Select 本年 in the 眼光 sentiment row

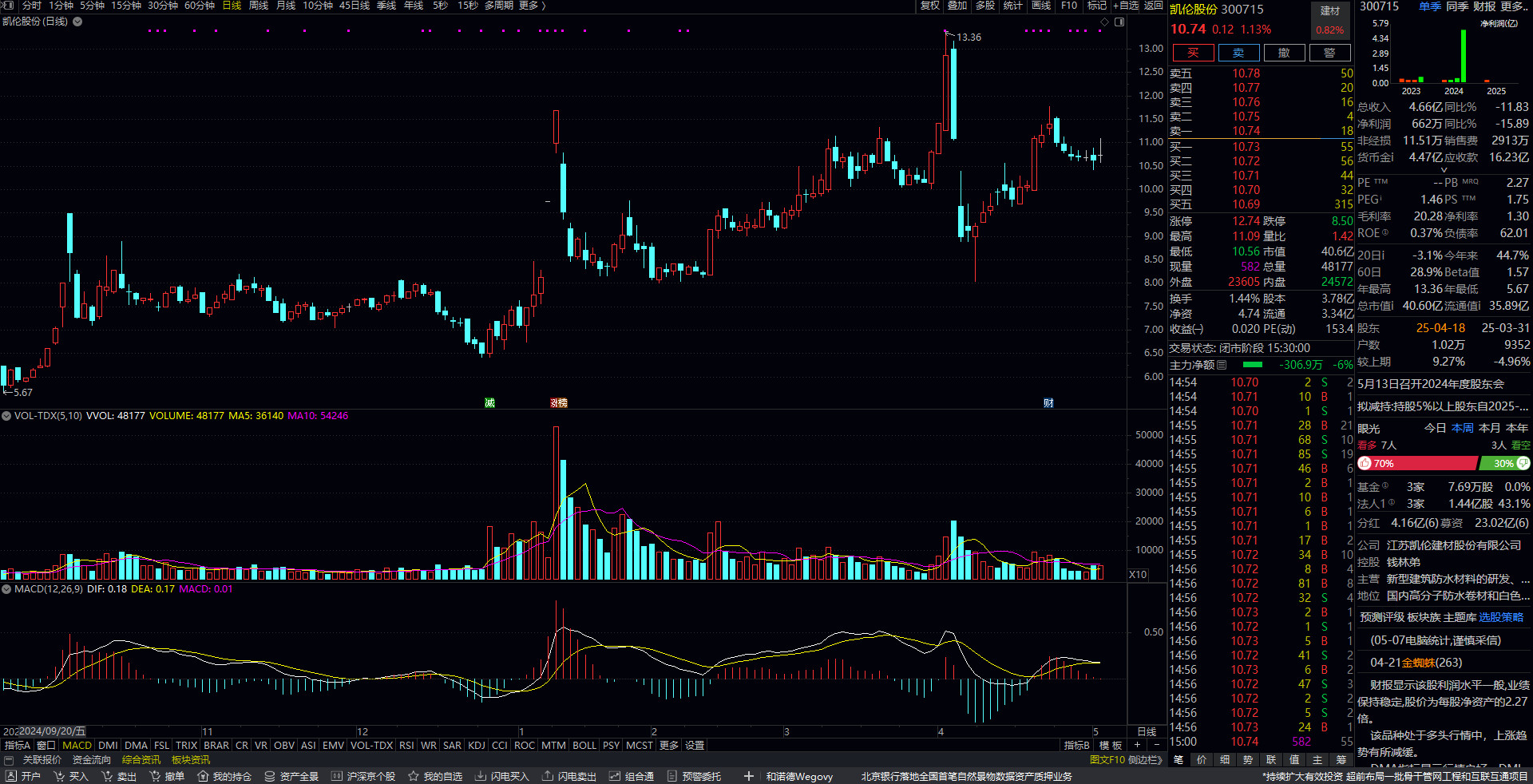[x=1517, y=428]
